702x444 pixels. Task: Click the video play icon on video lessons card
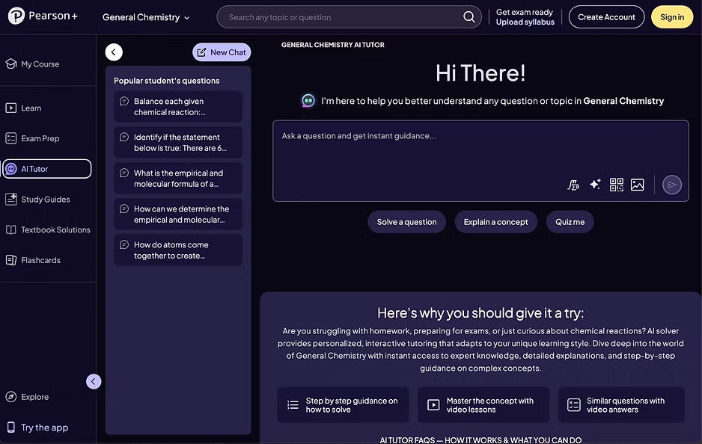(433, 404)
